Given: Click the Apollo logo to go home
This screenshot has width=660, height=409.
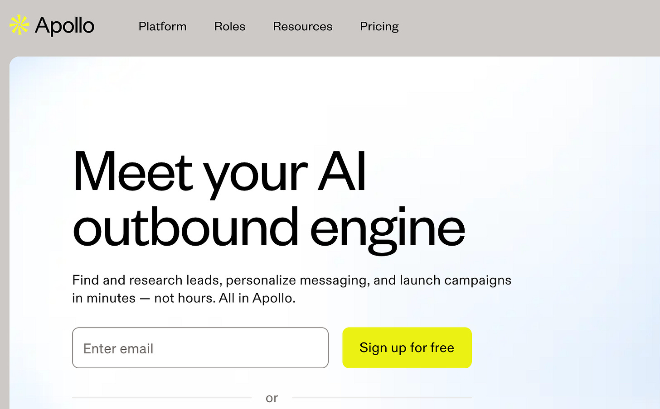Looking at the screenshot, I should (51, 26).
